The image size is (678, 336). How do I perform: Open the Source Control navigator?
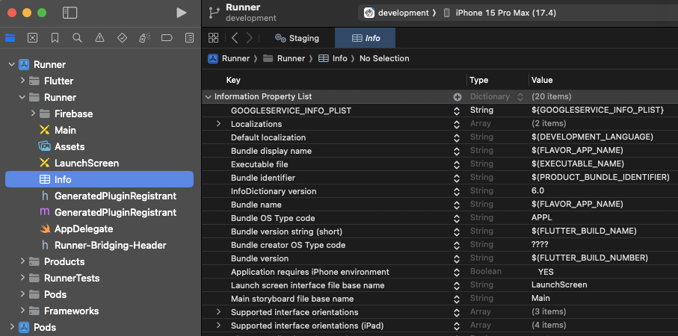pyautogui.click(x=32, y=38)
